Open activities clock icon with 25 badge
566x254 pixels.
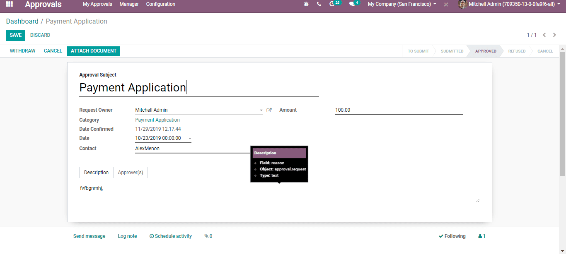[334, 4]
